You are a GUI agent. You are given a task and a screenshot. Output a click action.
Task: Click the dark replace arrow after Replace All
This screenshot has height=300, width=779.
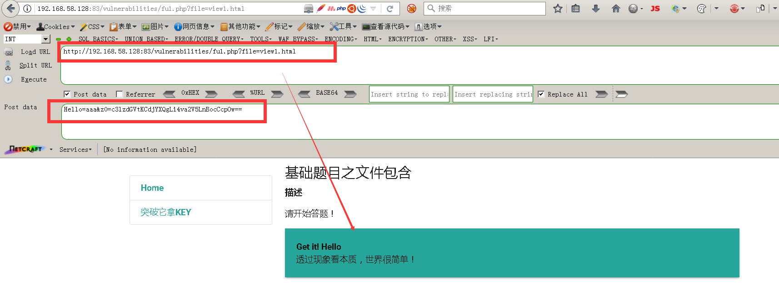(x=602, y=94)
